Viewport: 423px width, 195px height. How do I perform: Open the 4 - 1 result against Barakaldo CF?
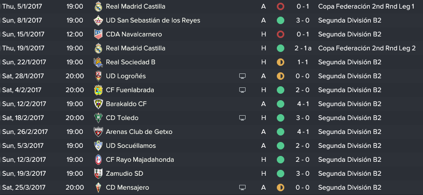(303, 104)
